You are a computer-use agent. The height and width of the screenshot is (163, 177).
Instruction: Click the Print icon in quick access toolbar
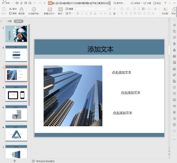[26, 3]
